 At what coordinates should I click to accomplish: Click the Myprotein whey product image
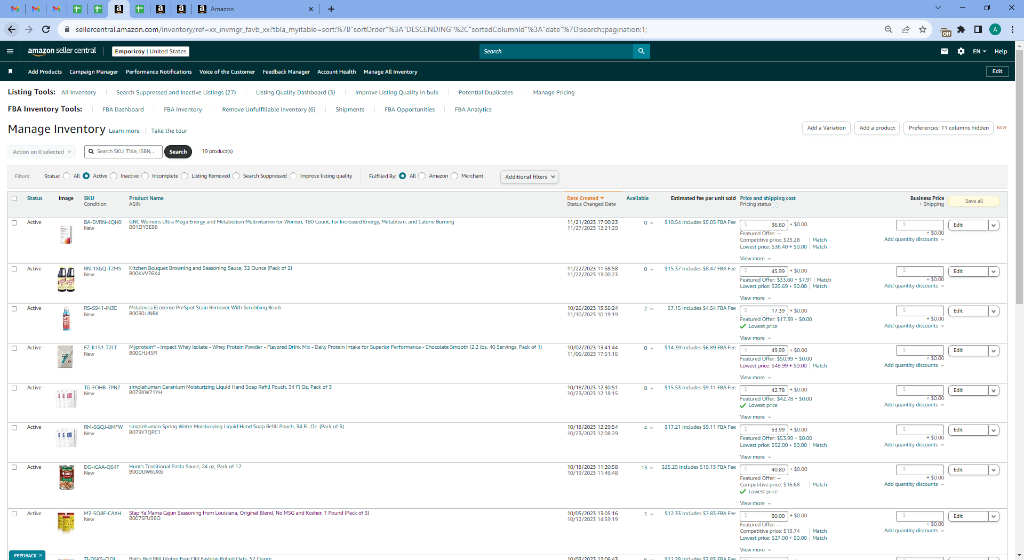(65, 357)
